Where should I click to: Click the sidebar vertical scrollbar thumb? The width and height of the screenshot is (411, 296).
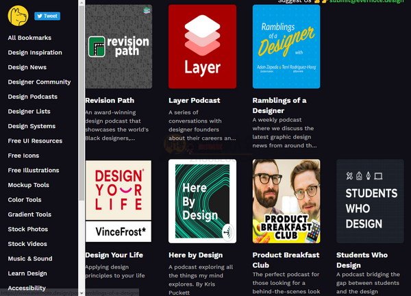pyautogui.click(x=82, y=103)
